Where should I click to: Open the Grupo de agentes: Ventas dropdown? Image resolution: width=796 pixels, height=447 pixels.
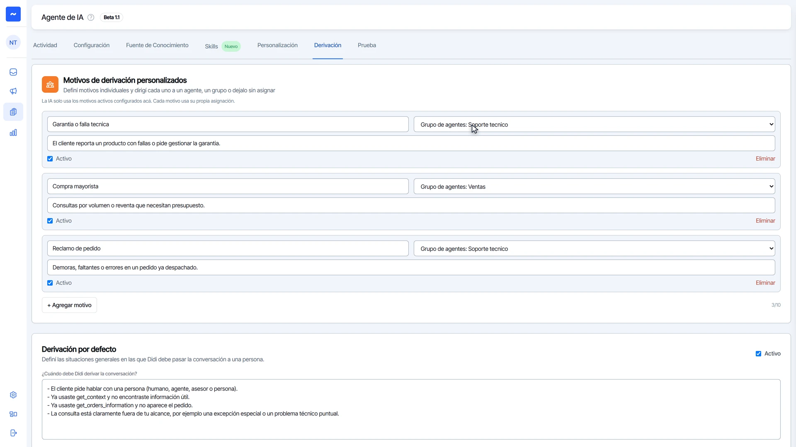coord(594,186)
